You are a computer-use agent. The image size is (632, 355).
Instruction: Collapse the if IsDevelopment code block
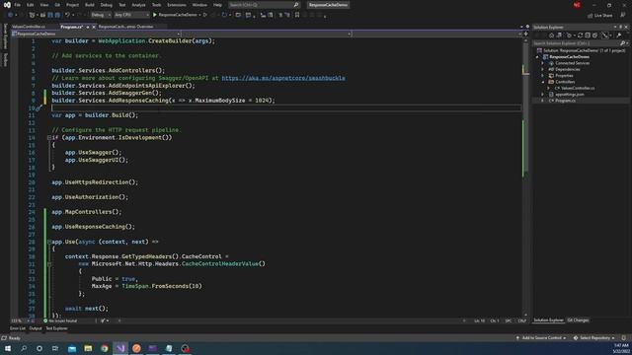tap(49, 138)
